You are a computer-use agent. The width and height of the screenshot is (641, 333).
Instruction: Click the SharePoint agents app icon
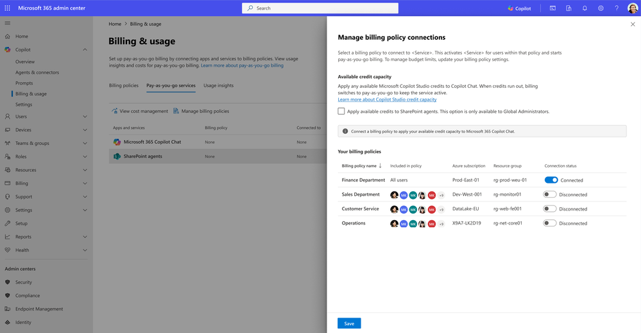pyautogui.click(x=117, y=156)
